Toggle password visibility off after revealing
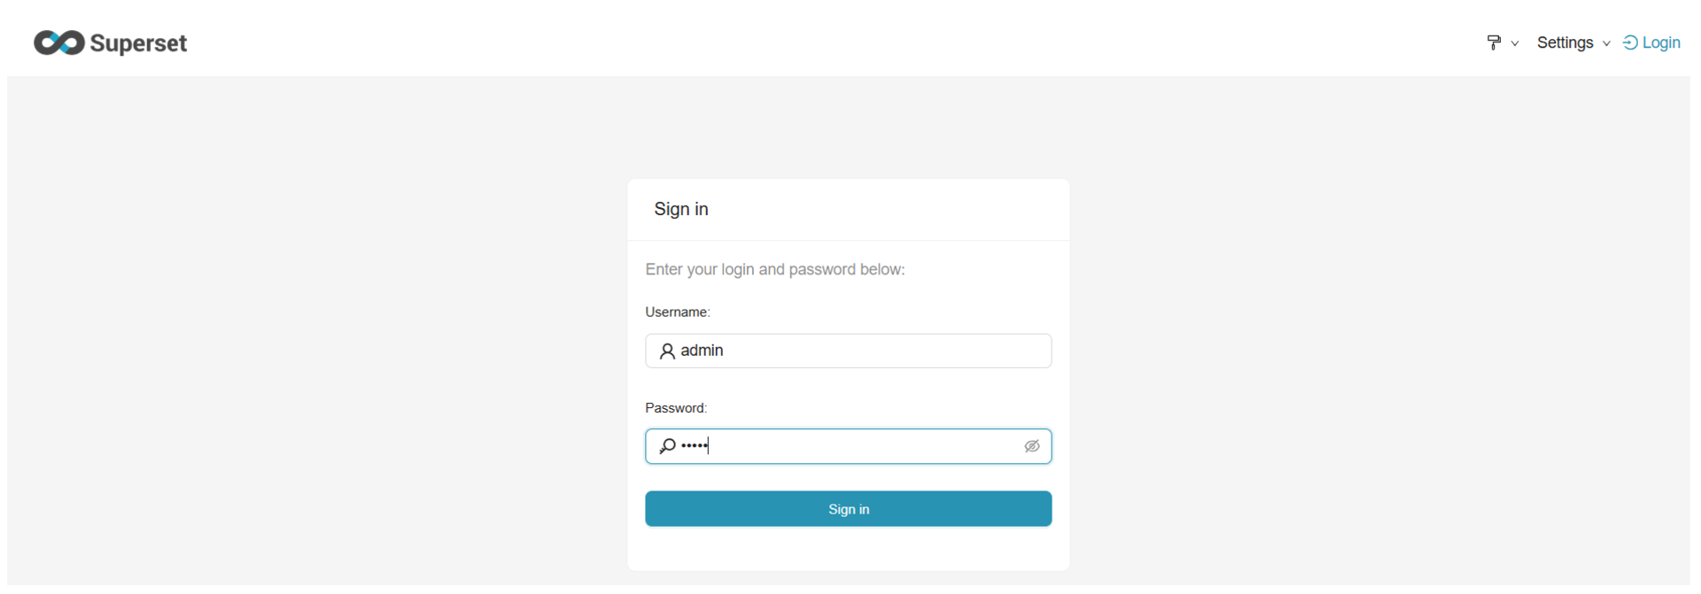This screenshot has height=594, width=1701. pyautogui.click(x=1031, y=445)
